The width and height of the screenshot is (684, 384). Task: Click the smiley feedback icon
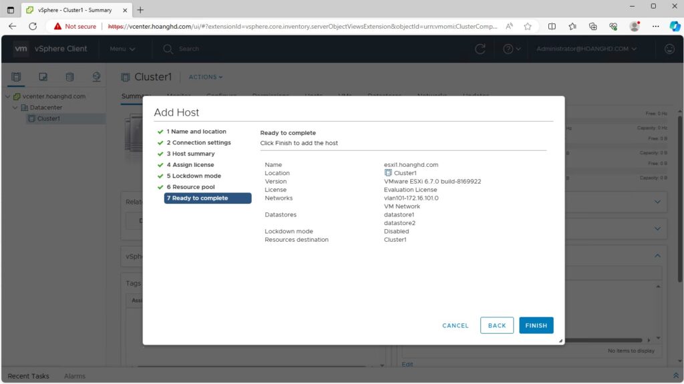[669, 49]
